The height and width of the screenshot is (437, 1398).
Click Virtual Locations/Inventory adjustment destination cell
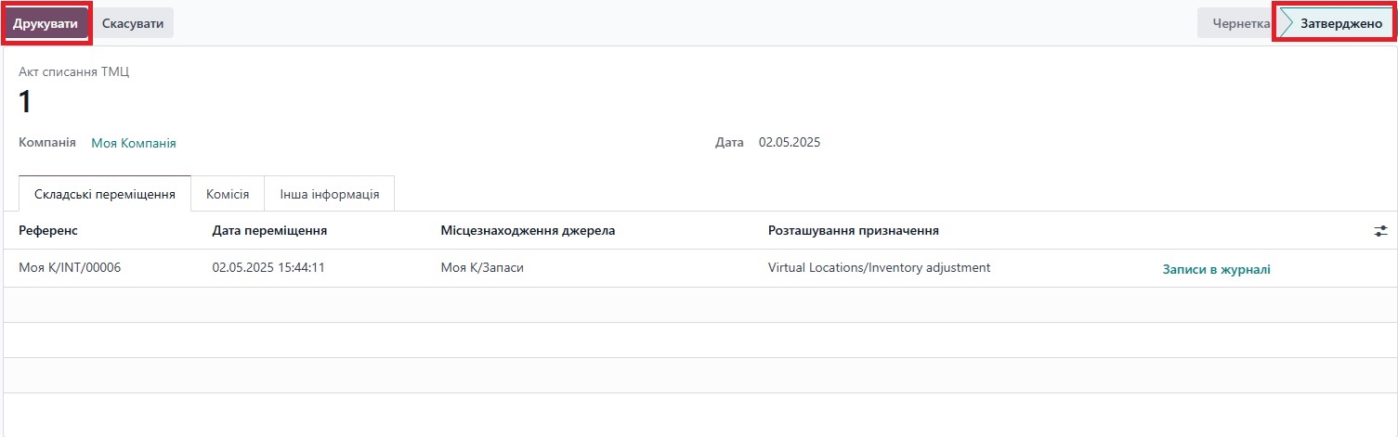tap(879, 267)
